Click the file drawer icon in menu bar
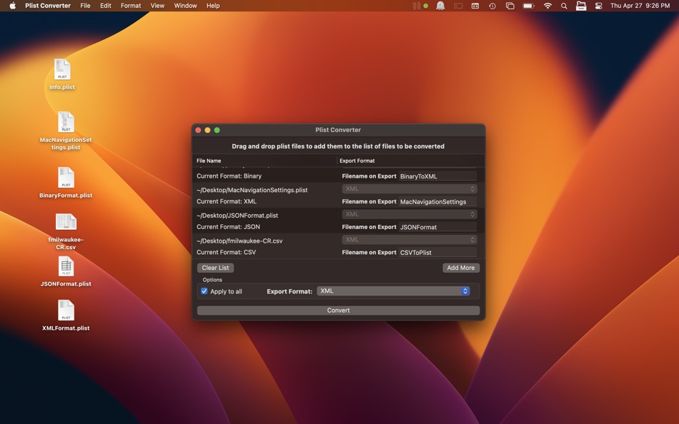Screen dimensions: 679x424 [x=581, y=6]
